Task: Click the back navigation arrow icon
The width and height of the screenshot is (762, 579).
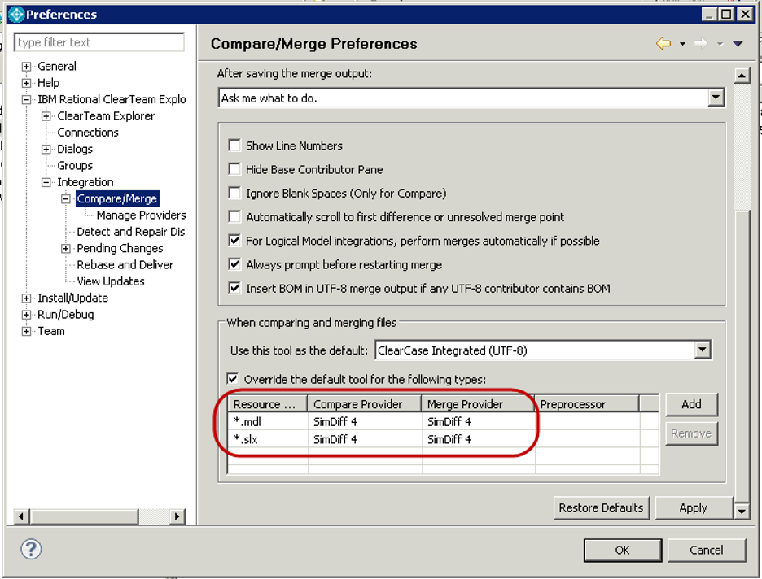Action: click(663, 44)
